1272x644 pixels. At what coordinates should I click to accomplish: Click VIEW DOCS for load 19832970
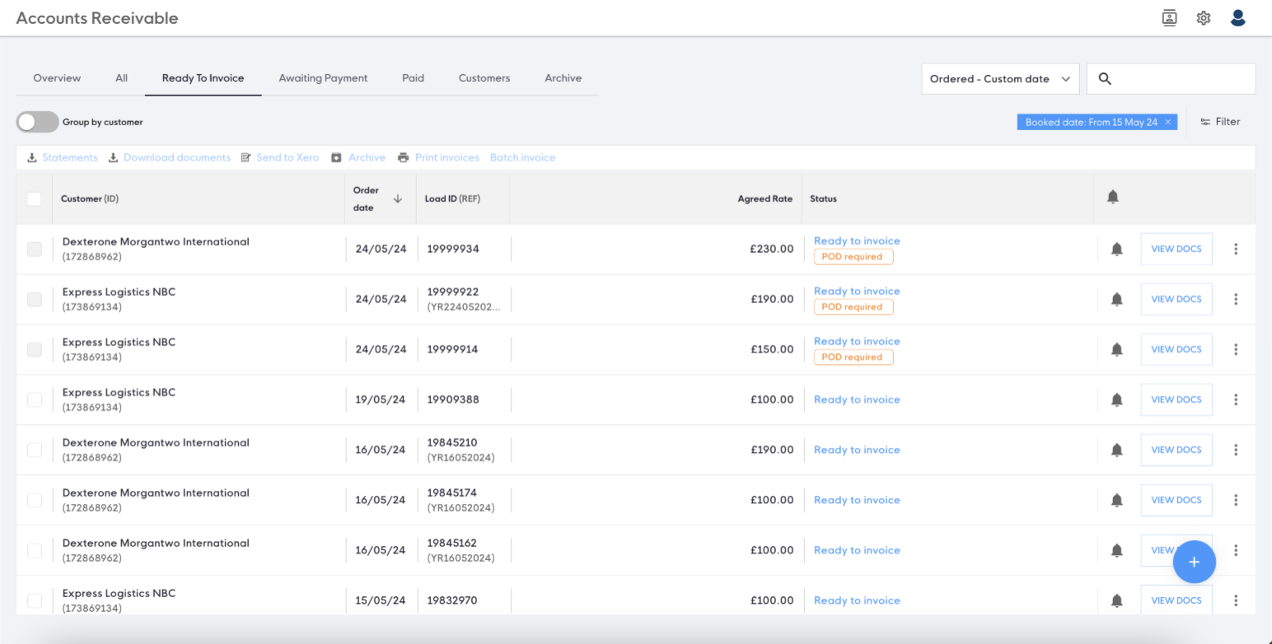[x=1176, y=600]
